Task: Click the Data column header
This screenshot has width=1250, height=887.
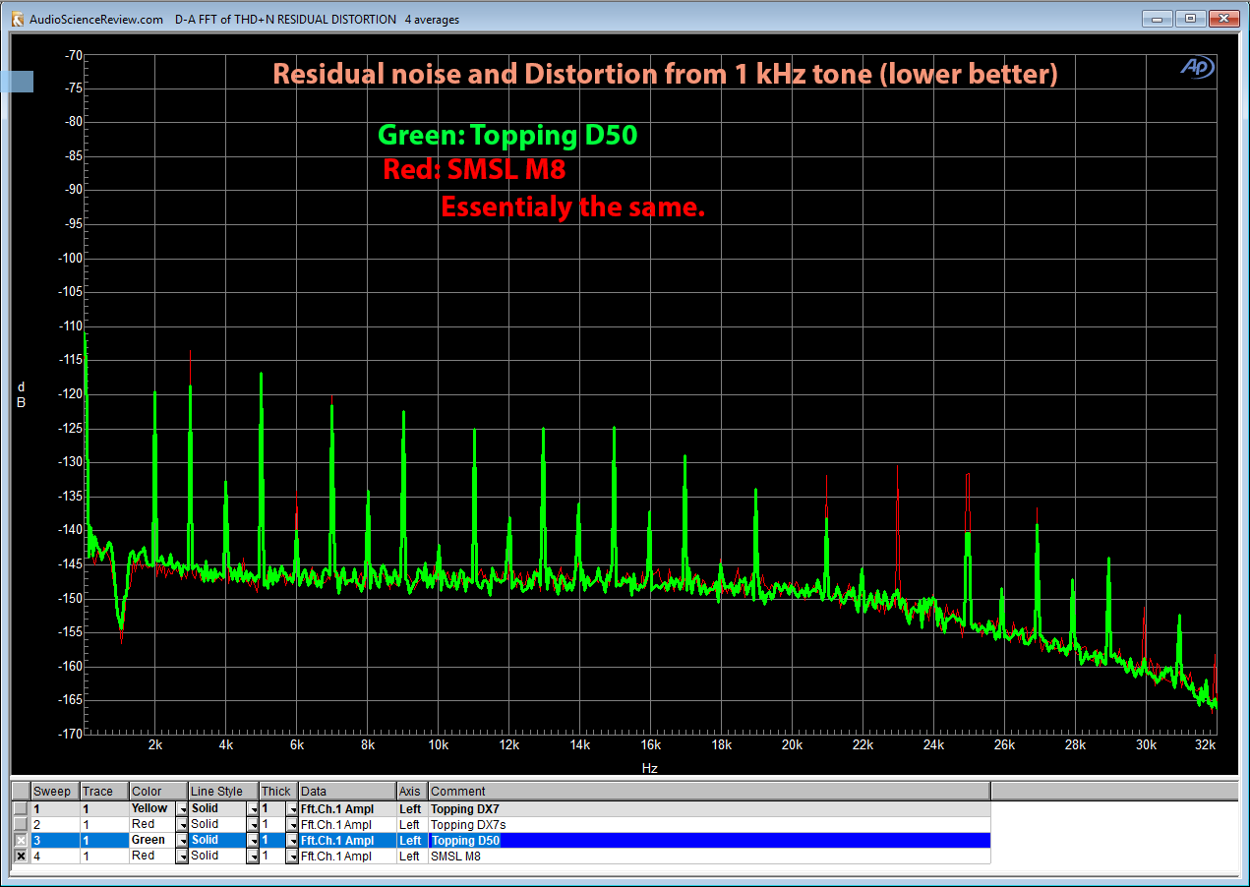Action: [x=347, y=791]
